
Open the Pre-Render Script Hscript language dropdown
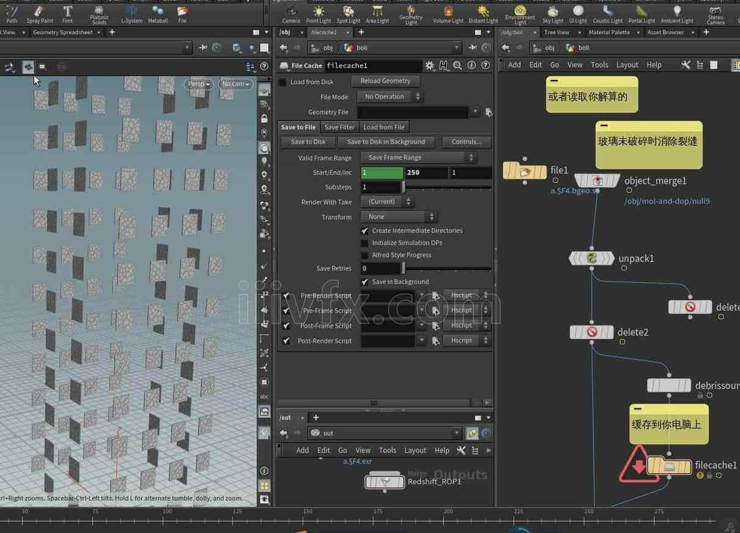pyautogui.click(x=467, y=295)
